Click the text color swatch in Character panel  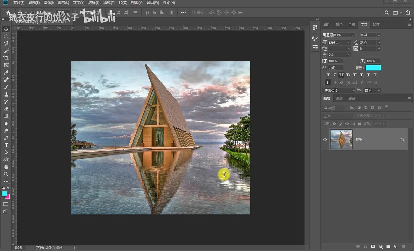[x=373, y=68]
